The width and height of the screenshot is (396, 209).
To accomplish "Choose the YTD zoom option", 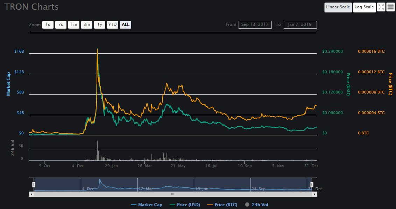I will [112, 24].
